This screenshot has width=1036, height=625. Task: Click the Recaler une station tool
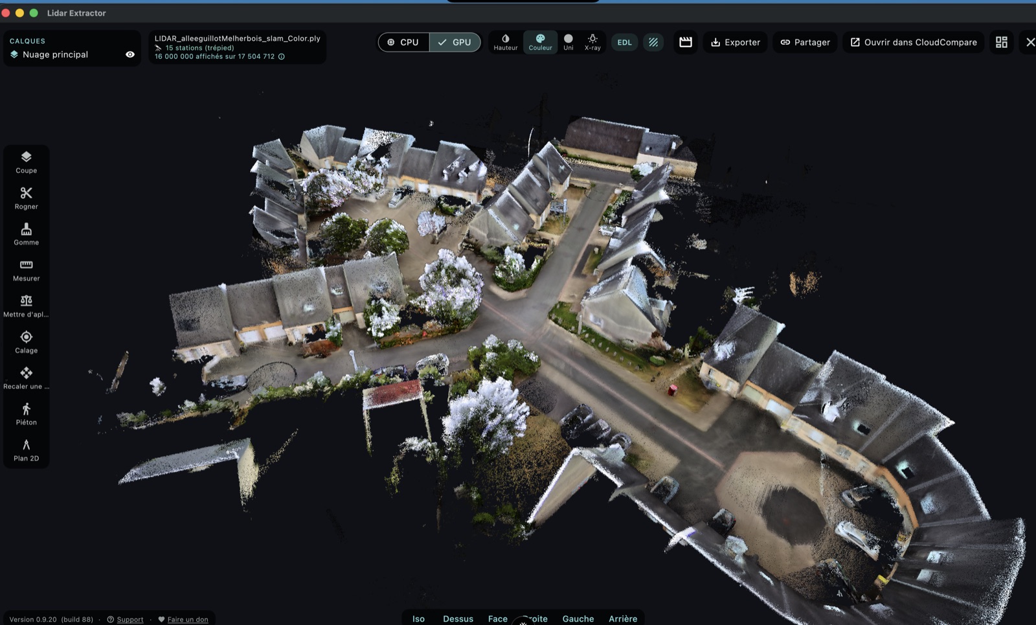[26, 378]
